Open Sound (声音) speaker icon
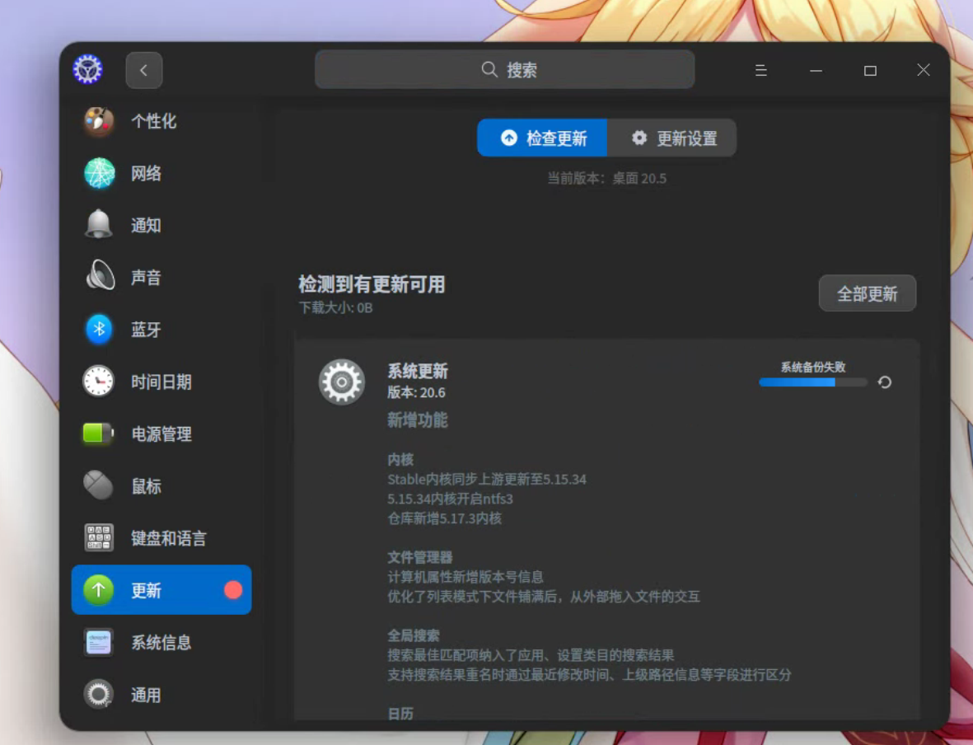 (100, 276)
